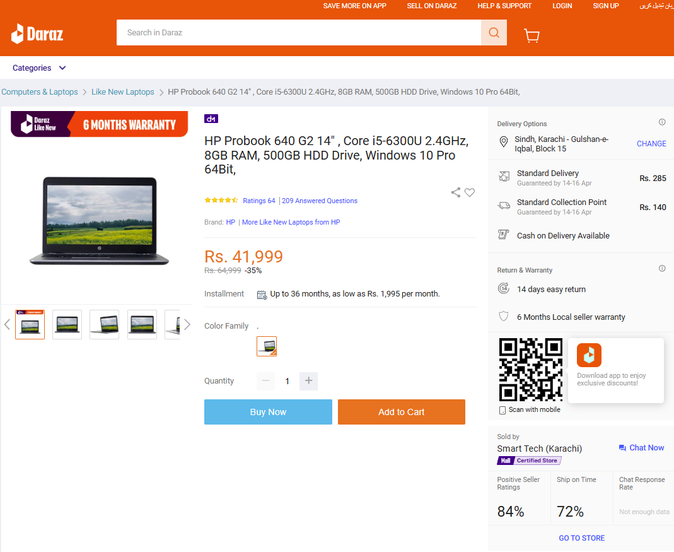The width and height of the screenshot is (674, 552).
Task: Click GO TO STORE link
Action: tap(581, 537)
